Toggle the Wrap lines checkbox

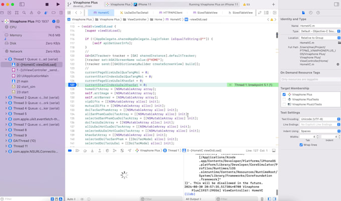tap(301, 145)
